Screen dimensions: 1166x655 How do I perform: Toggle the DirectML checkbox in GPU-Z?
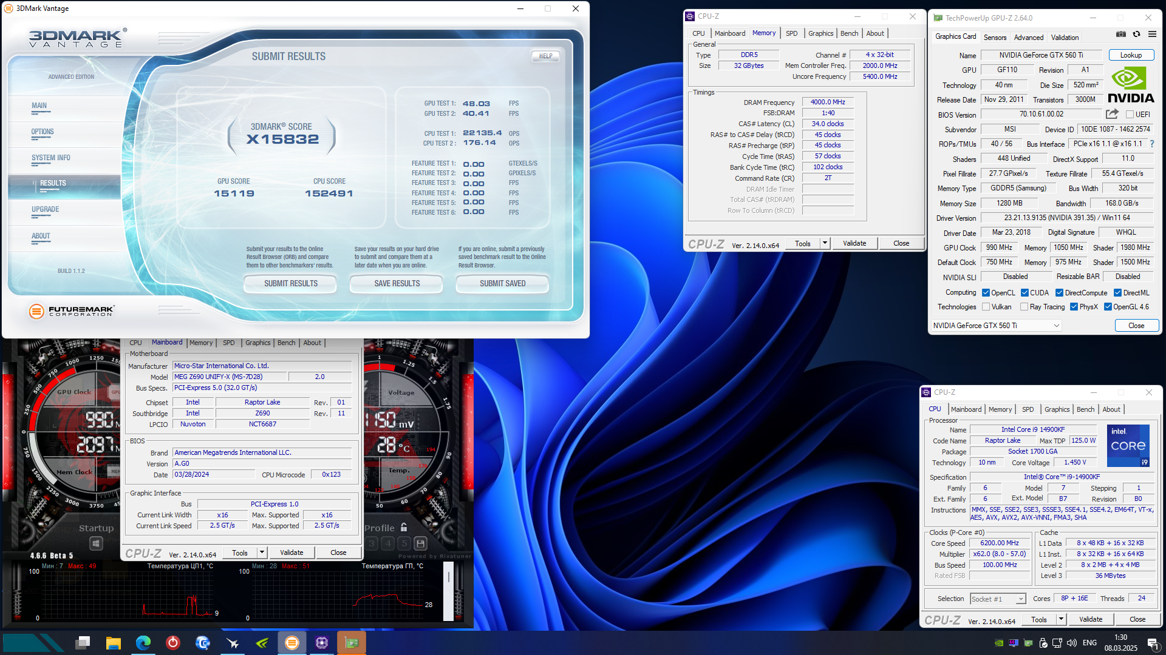(1117, 292)
